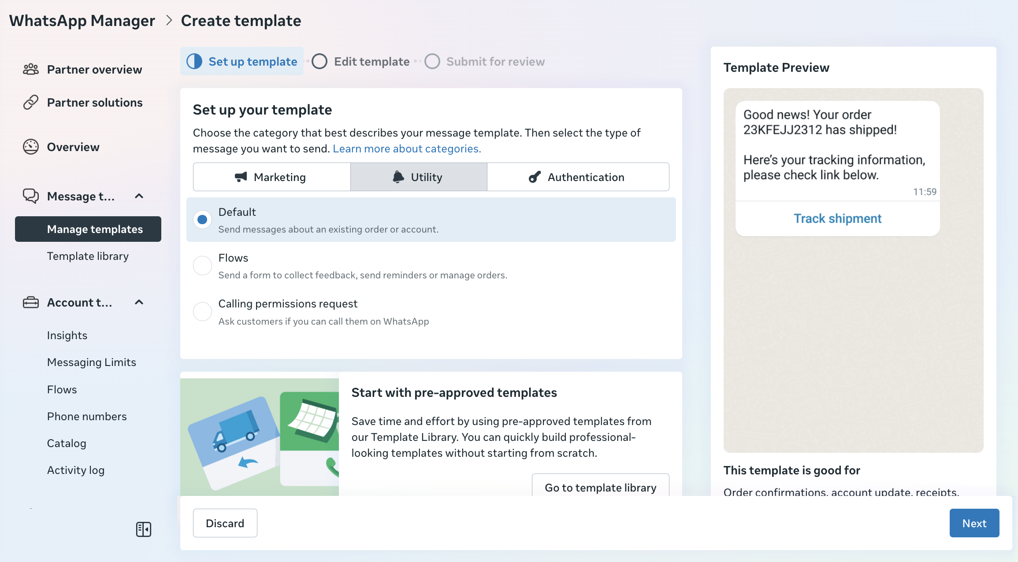Click the Overview gauge icon
Screen dimensions: 1018x562
coord(31,147)
